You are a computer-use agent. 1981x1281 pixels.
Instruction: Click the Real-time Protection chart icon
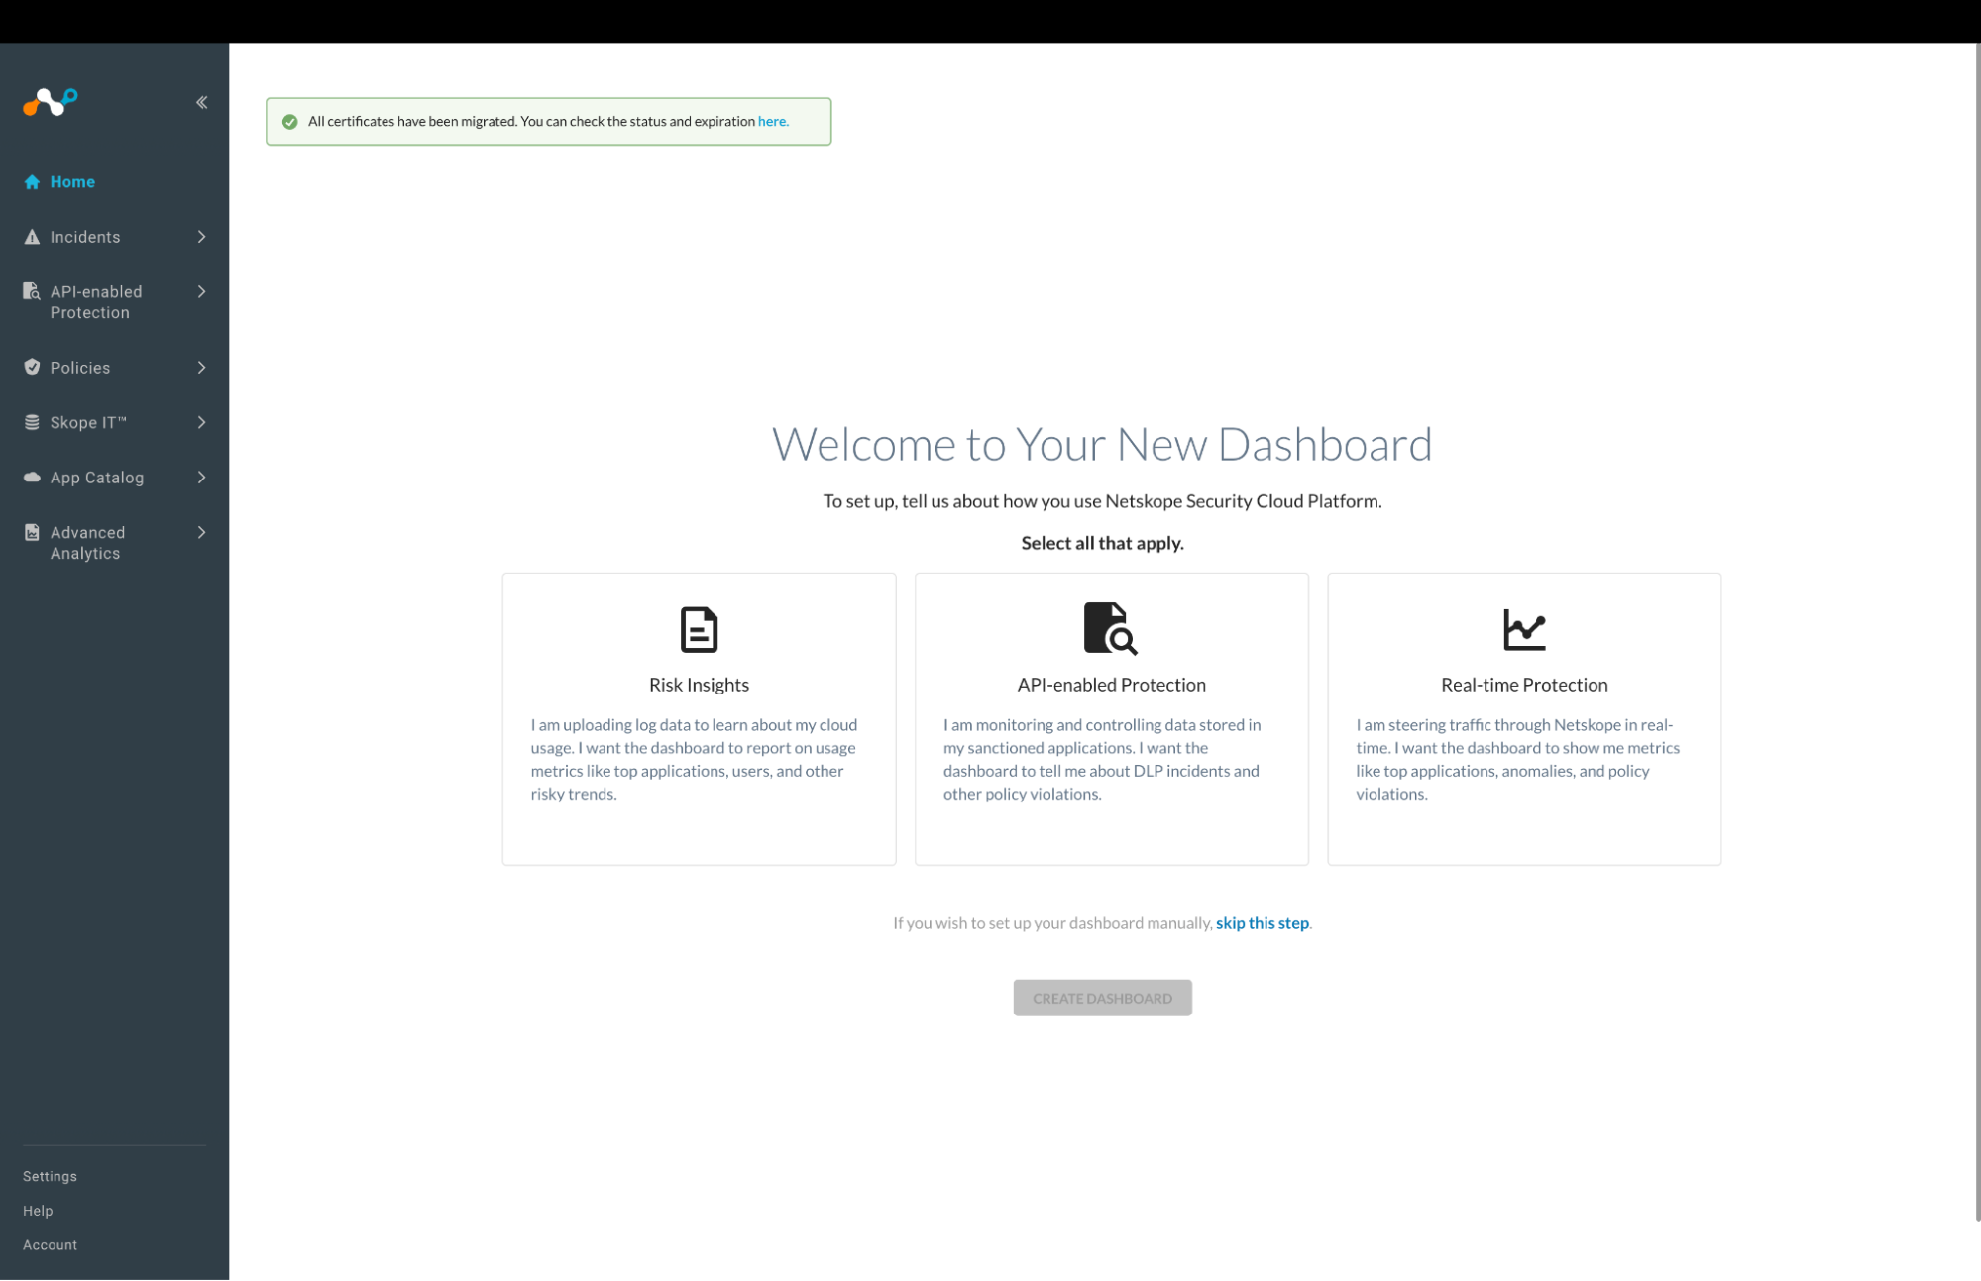1524,629
